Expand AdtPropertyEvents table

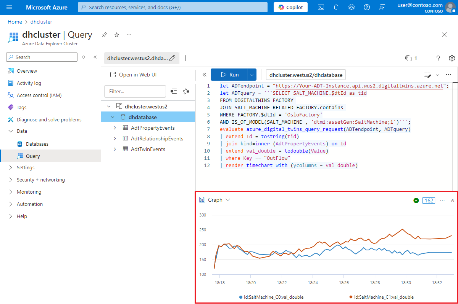[x=115, y=128]
